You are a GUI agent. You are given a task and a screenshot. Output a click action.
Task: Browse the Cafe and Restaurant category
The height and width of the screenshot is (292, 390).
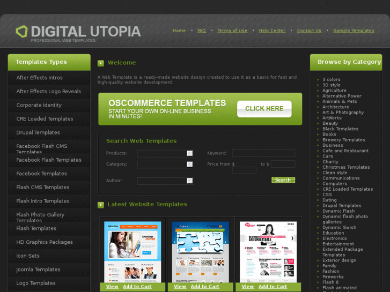tap(345, 151)
